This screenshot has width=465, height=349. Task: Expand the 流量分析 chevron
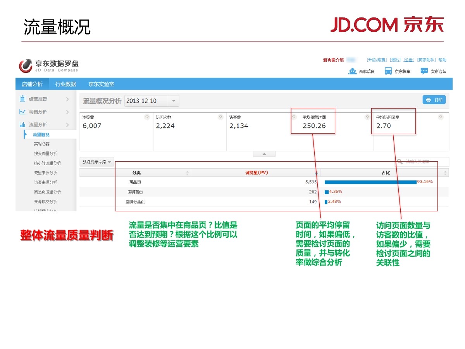(x=67, y=125)
